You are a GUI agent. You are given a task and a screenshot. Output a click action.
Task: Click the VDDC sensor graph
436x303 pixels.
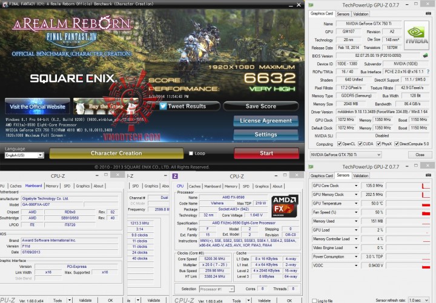click(408, 266)
